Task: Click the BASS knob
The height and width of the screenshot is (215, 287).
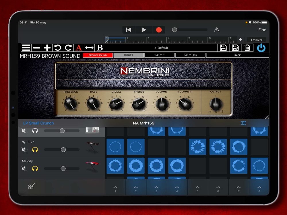Action: [x=93, y=103]
